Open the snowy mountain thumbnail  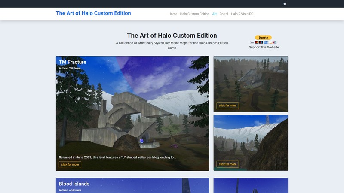coord(251,137)
